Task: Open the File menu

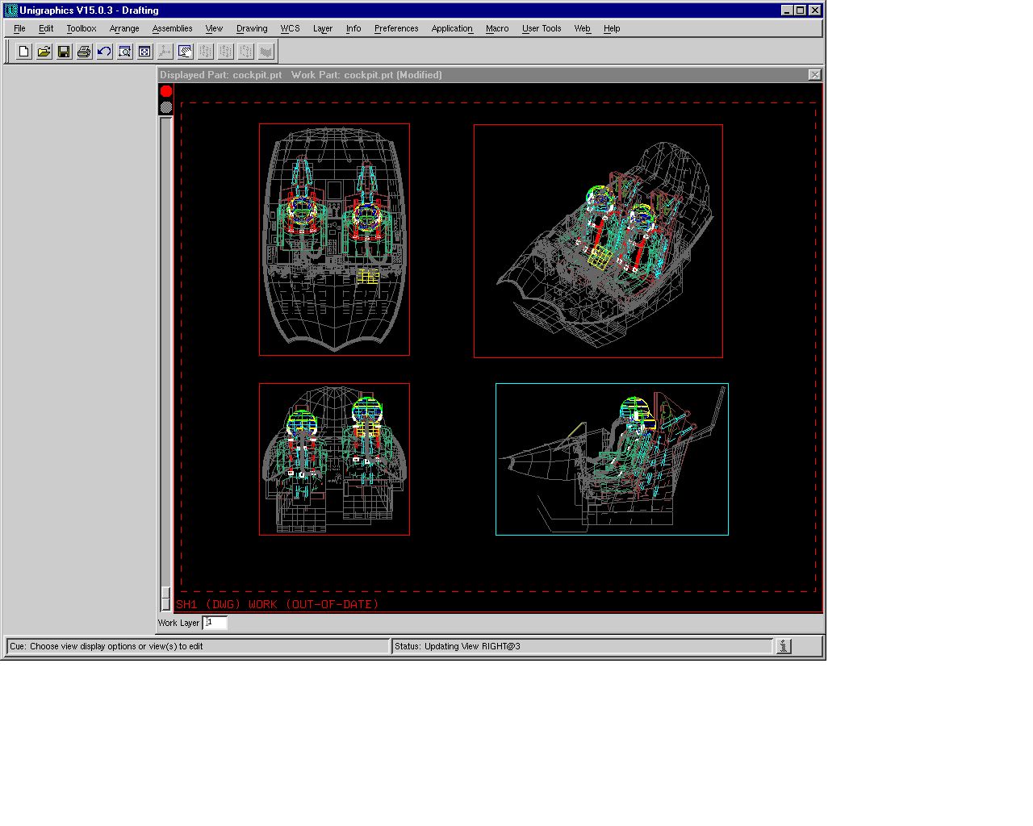Action: pyautogui.click(x=19, y=28)
